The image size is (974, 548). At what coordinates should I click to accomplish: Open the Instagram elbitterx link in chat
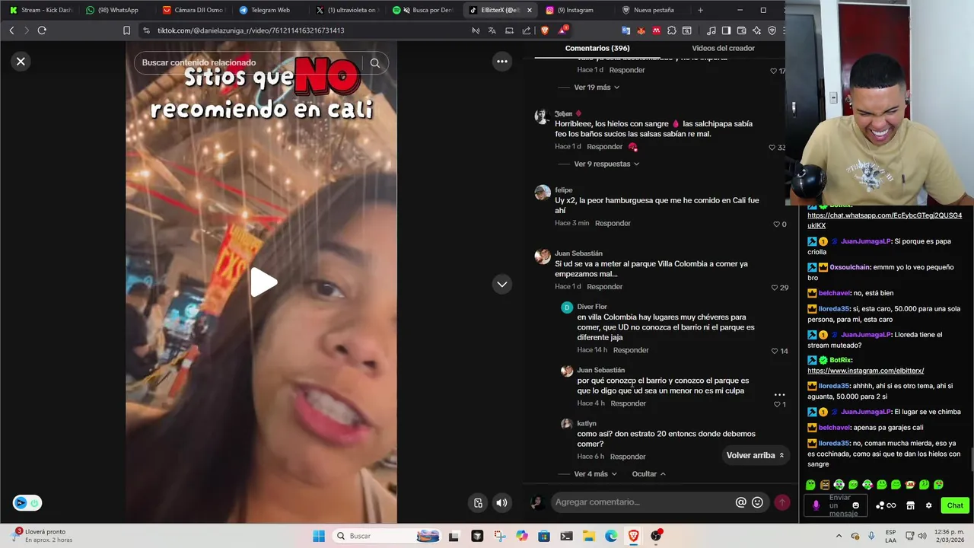(x=866, y=371)
